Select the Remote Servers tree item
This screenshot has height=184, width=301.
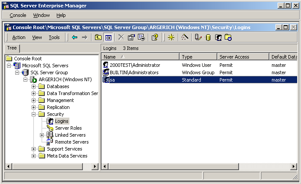(72, 142)
